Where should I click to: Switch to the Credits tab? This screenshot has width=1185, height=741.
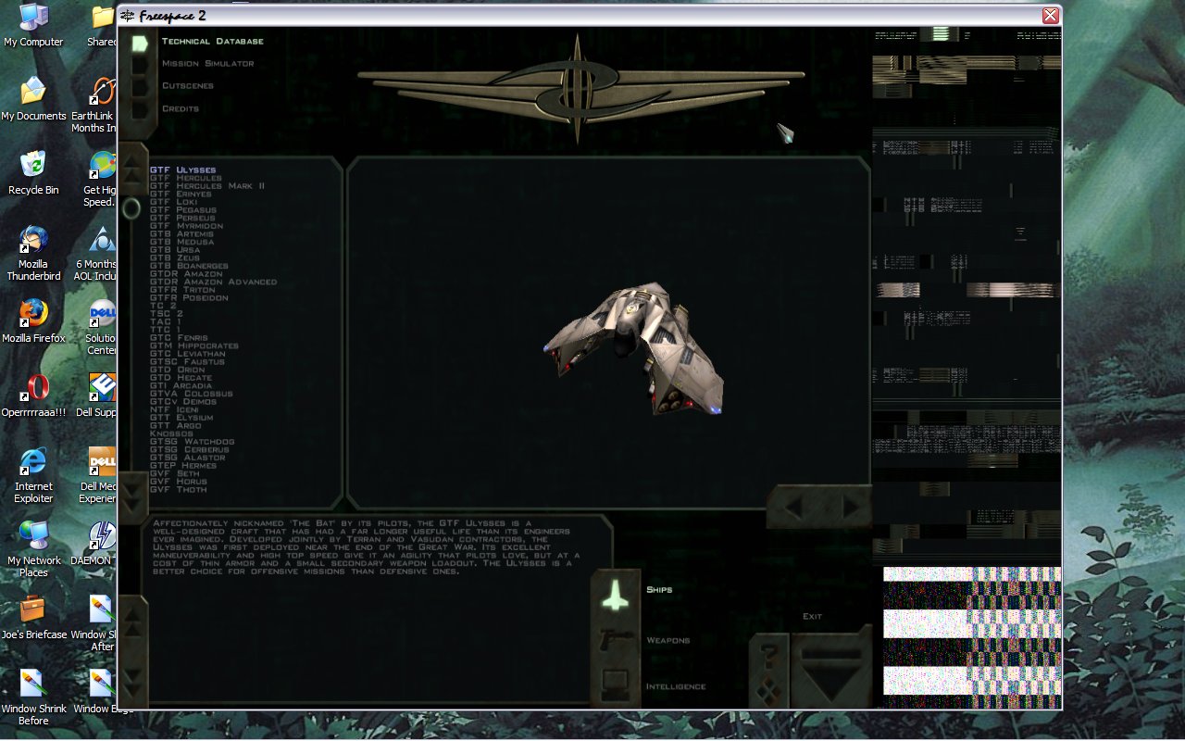180,109
